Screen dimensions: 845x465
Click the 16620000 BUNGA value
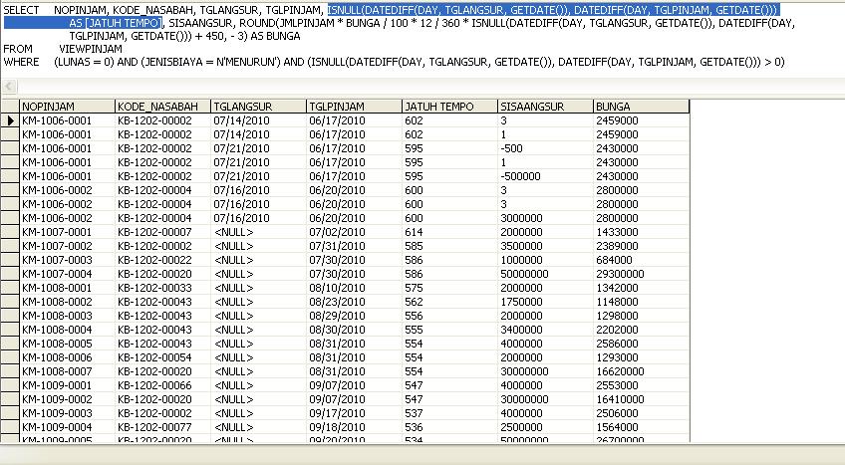(x=642, y=371)
